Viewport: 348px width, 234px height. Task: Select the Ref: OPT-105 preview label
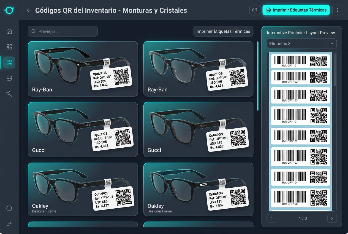[300, 198]
